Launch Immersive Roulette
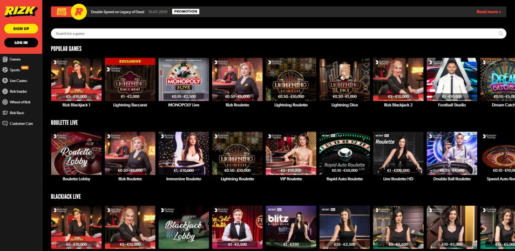 point(184,154)
